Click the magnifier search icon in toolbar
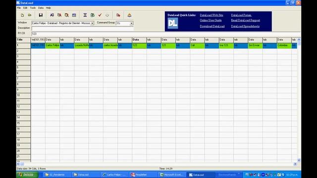 [66, 15]
